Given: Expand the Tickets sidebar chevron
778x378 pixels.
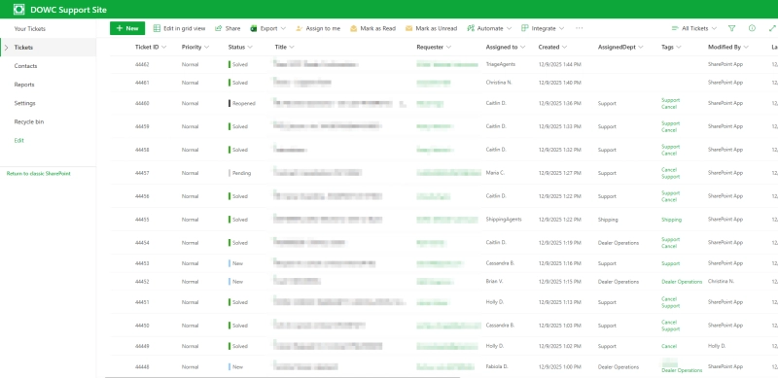Looking at the screenshot, I should tap(7, 48).
